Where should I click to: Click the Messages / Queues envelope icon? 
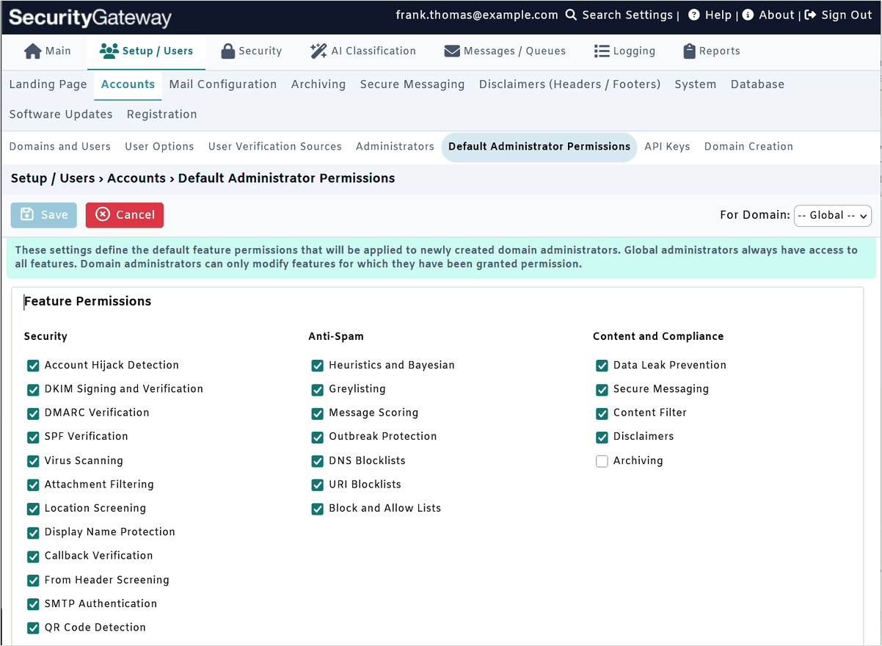[x=452, y=51]
